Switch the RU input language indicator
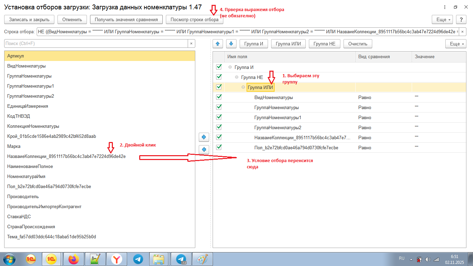Viewport: 473px width, 266px height. (x=402, y=258)
